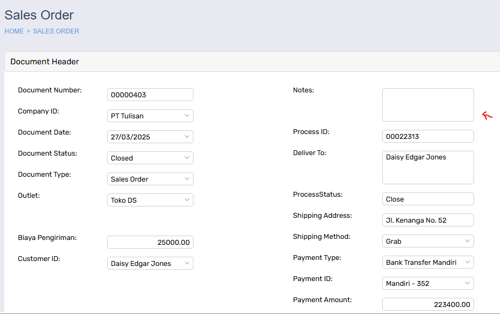Click the Payment Amount input field
The image size is (500, 314).
[x=428, y=304]
